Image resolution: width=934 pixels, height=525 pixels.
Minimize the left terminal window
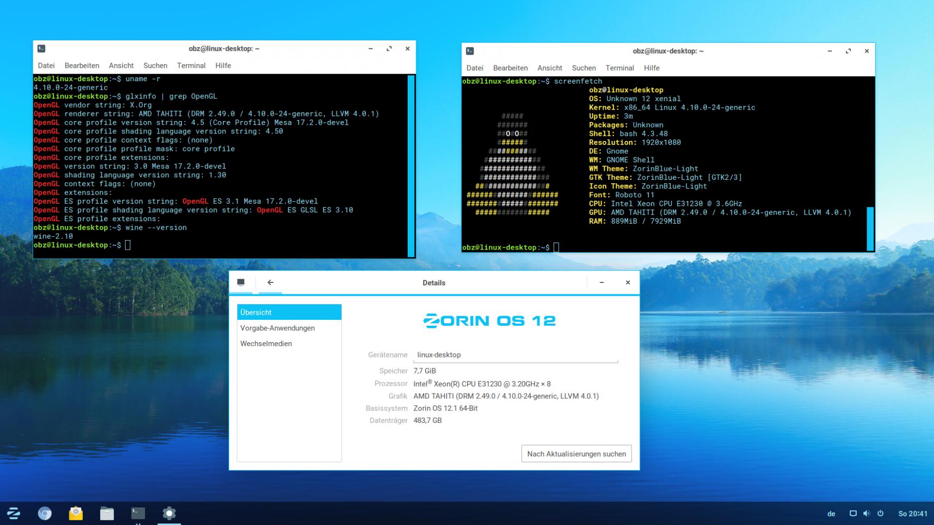(x=371, y=48)
